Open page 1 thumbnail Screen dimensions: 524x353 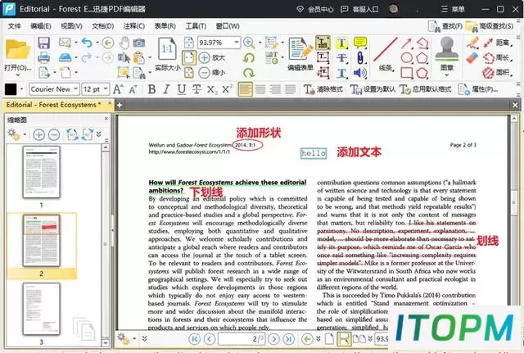point(42,172)
